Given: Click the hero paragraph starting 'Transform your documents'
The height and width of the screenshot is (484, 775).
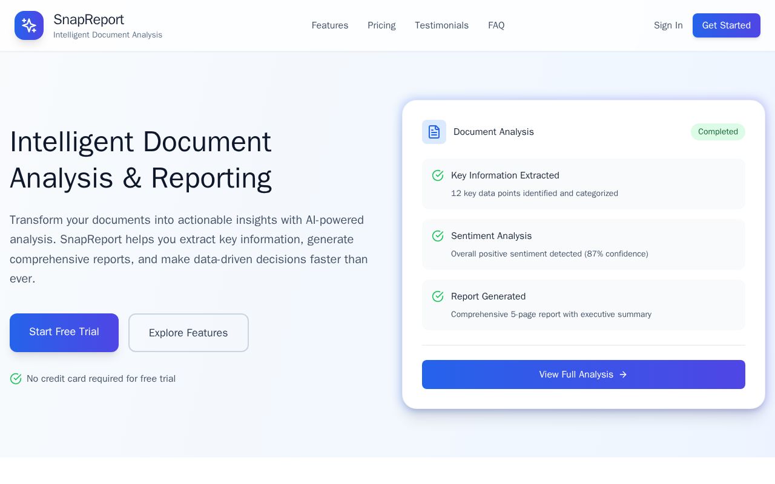Looking at the screenshot, I should [x=189, y=249].
